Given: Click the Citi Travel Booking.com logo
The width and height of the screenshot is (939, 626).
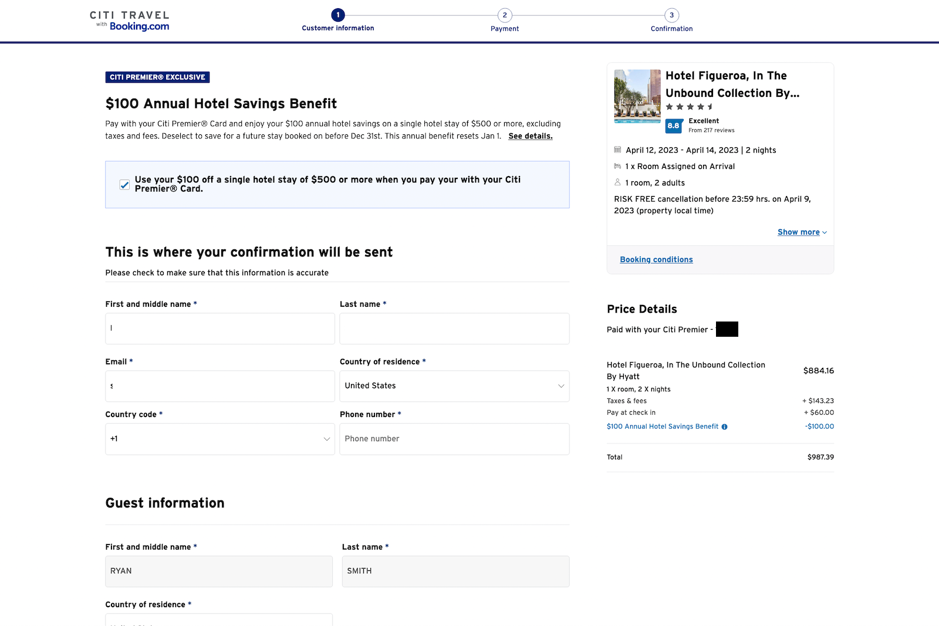Looking at the screenshot, I should [x=129, y=21].
